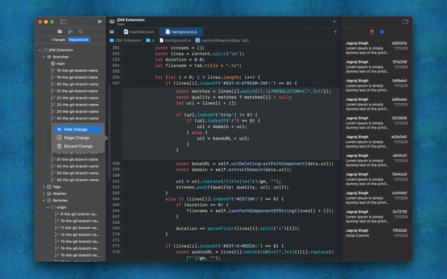Image resolution: width=447 pixels, height=279 pixels.
Task: Open the manifest.json tab
Action: coord(139,32)
